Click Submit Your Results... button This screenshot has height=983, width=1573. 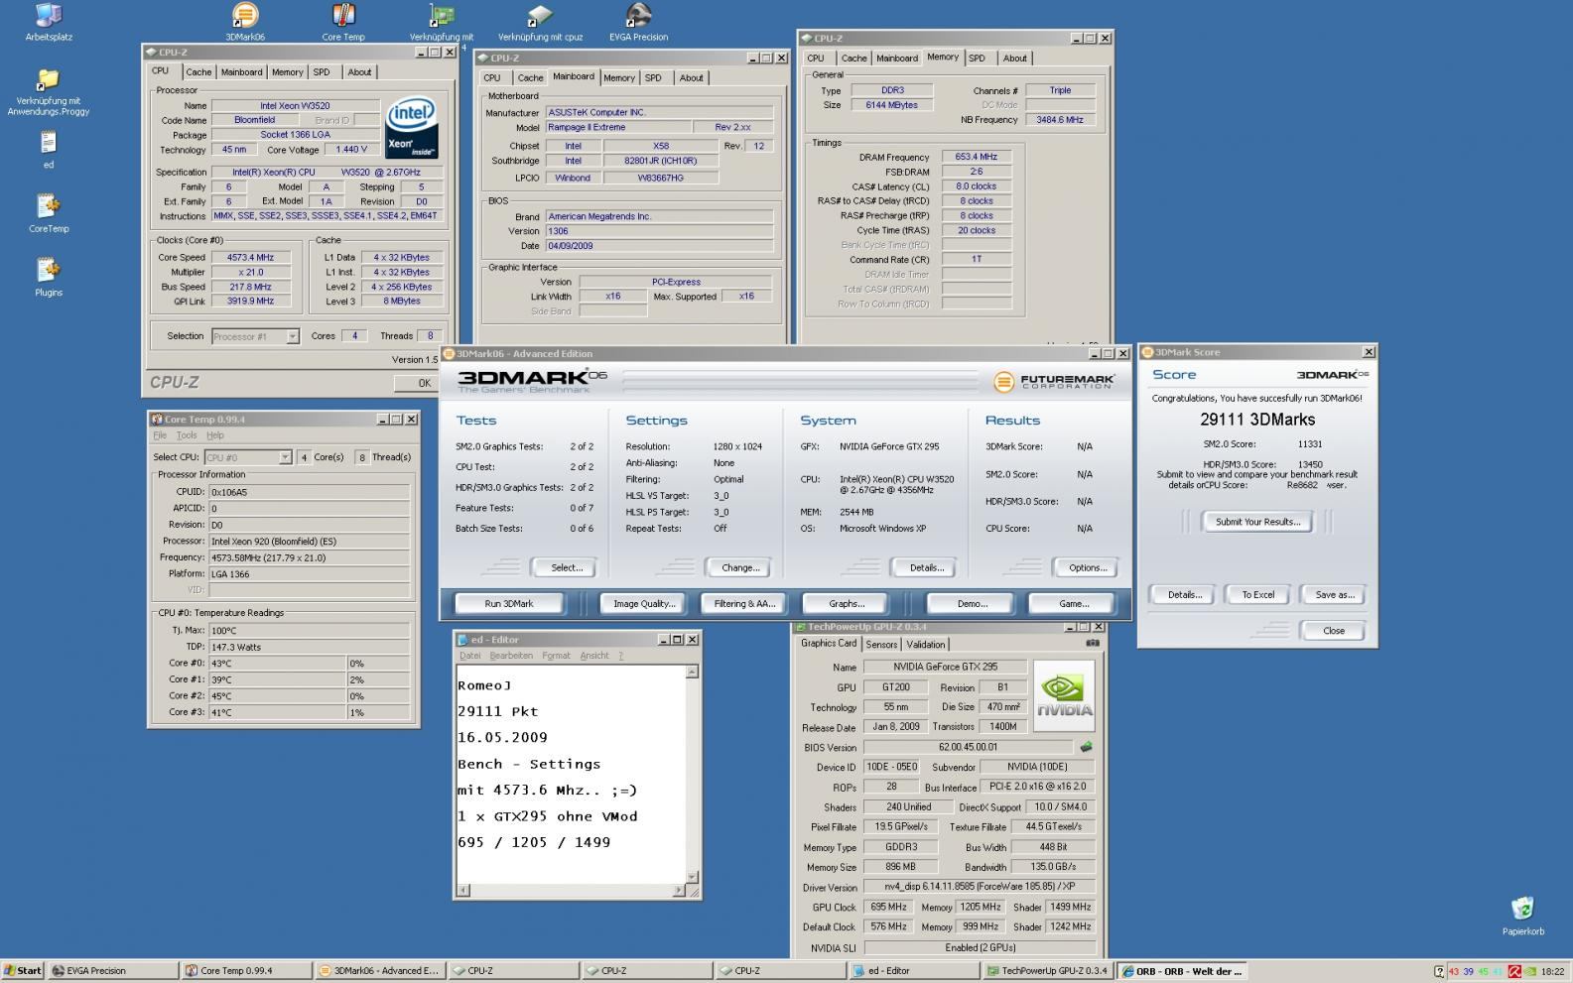pos(1257,522)
